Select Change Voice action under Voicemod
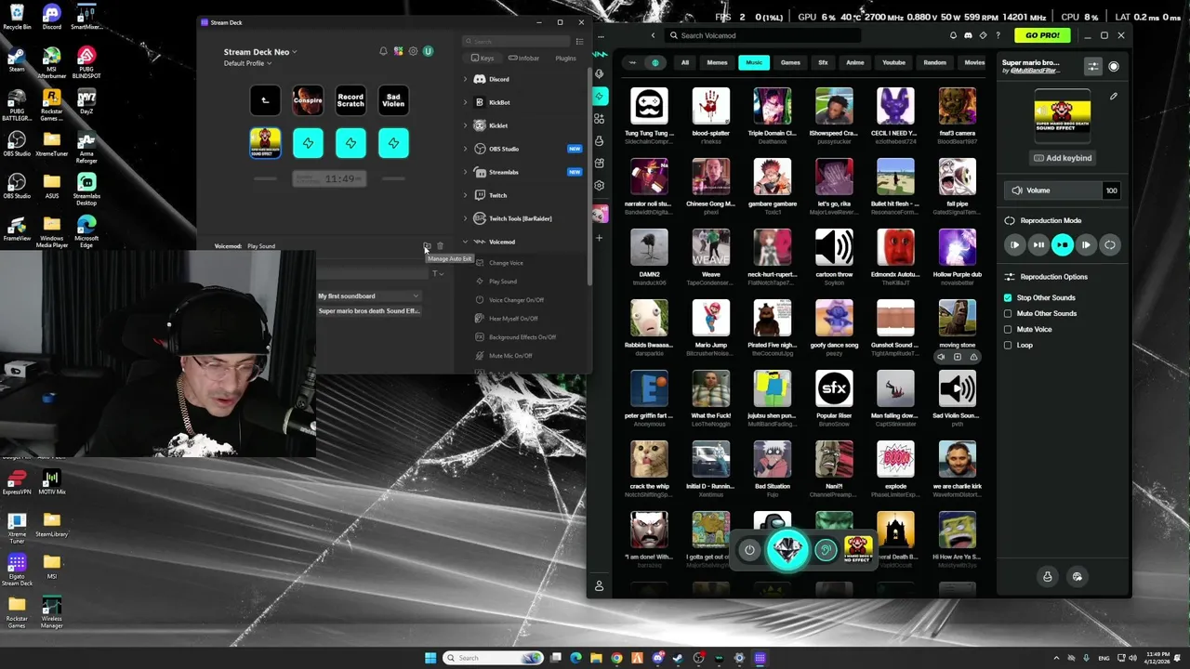The image size is (1190, 669). click(x=506, y=263)
